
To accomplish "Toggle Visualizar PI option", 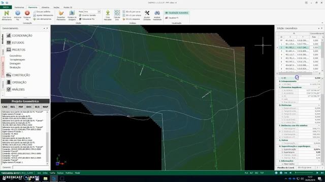I will click(172, 18).
